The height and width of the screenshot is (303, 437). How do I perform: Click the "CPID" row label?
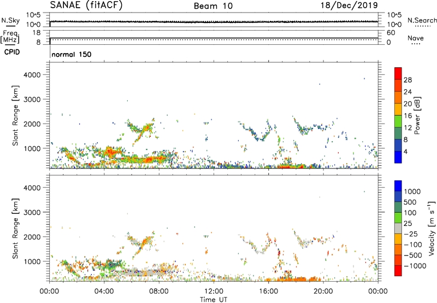pyautogui.click(x=12, y=52)
